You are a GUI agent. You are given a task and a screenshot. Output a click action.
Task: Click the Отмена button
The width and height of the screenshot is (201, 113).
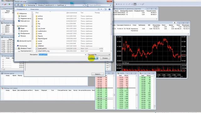point(105,58)
